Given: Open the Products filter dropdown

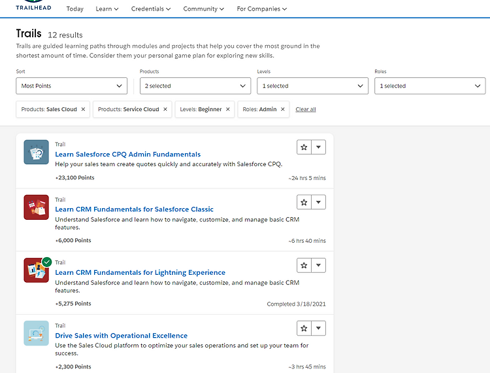Looking at the screenshot, I should click(195, 86).
